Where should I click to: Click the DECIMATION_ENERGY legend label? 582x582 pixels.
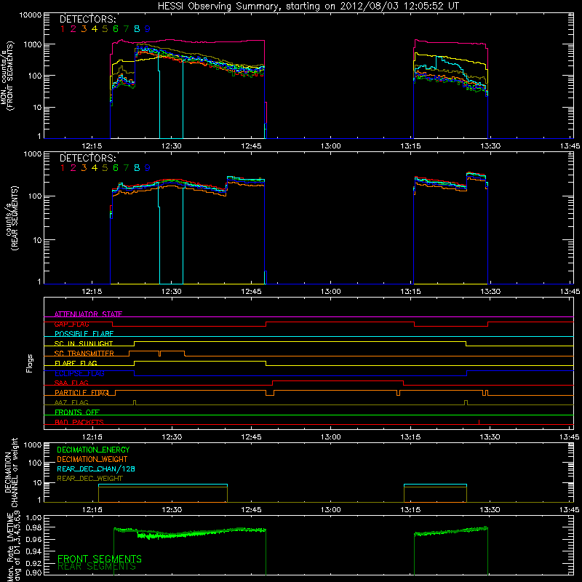pos(93,450)
